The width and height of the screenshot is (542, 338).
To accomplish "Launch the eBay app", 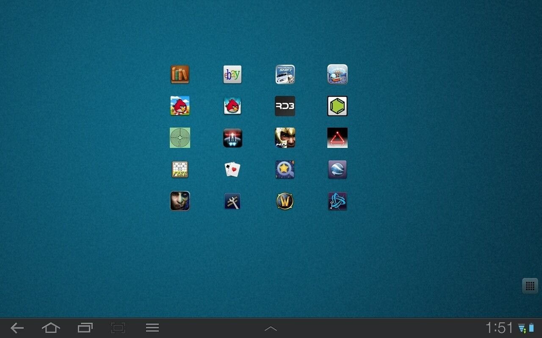I will coord(232,74).
